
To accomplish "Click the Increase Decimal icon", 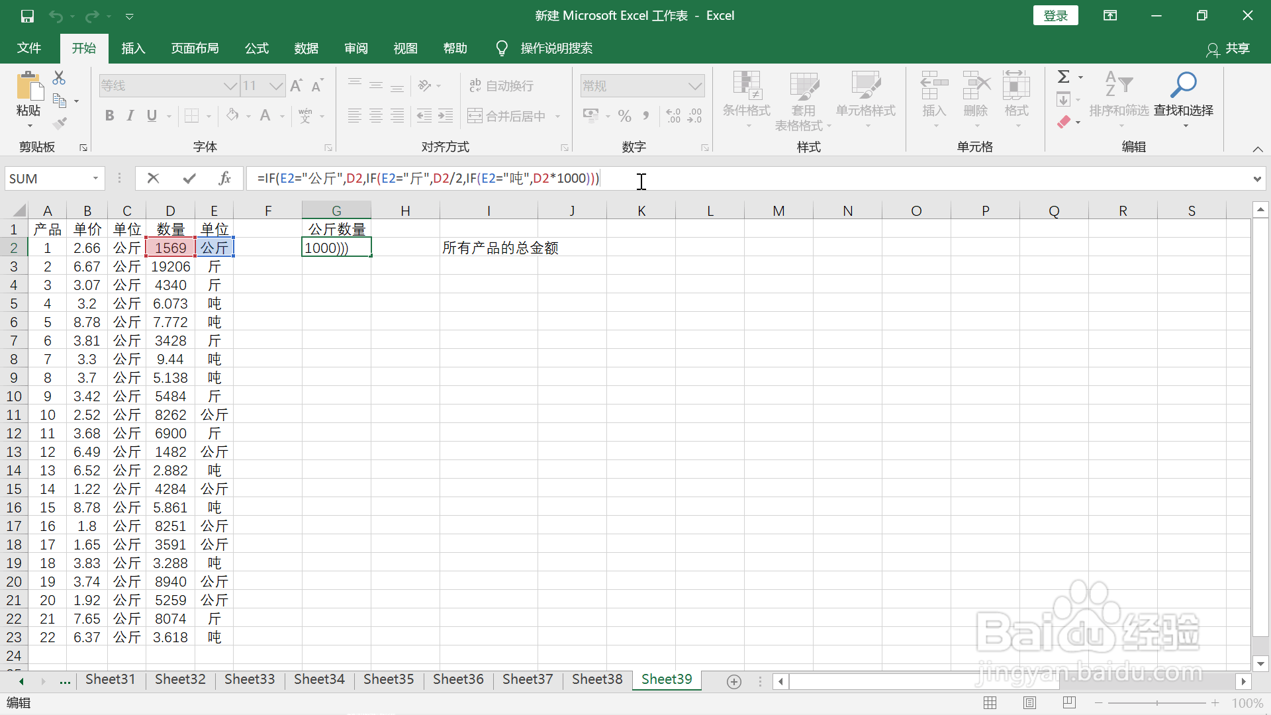I will 673,115.
